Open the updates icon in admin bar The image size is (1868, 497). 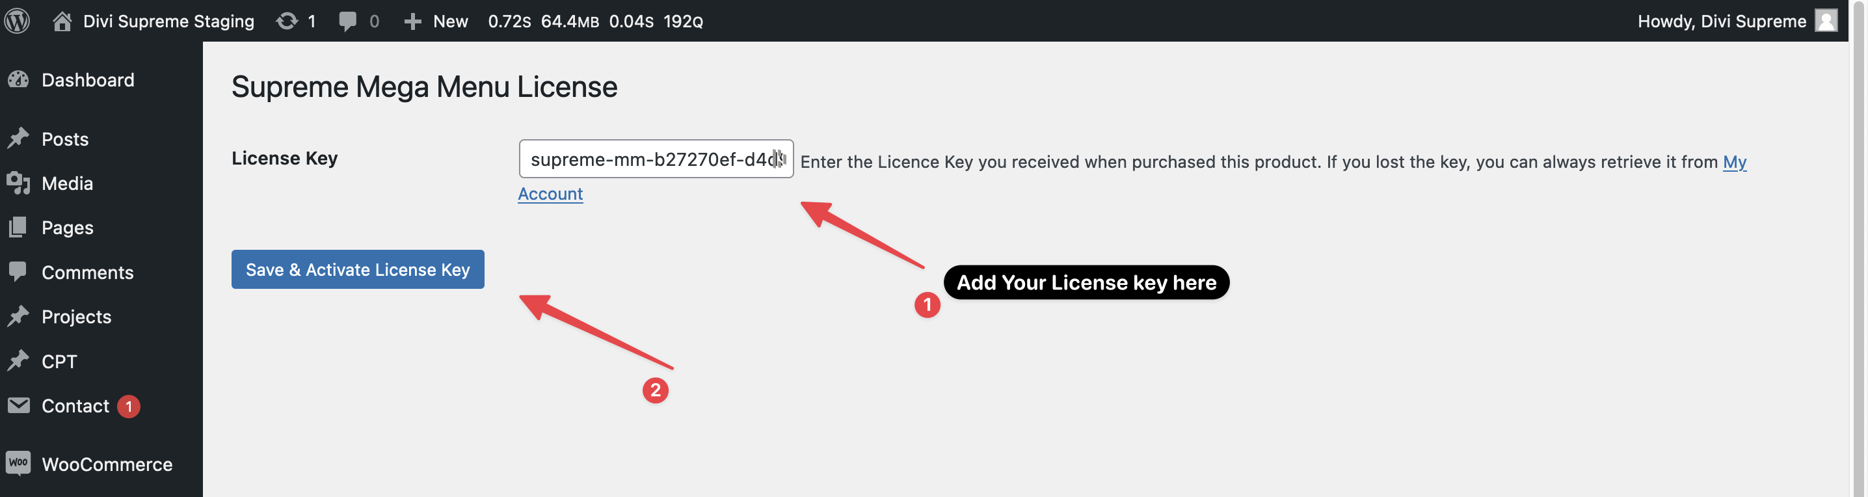point(287,21)
